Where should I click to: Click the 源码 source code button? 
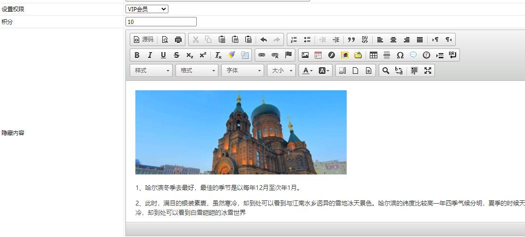point(143,39)
